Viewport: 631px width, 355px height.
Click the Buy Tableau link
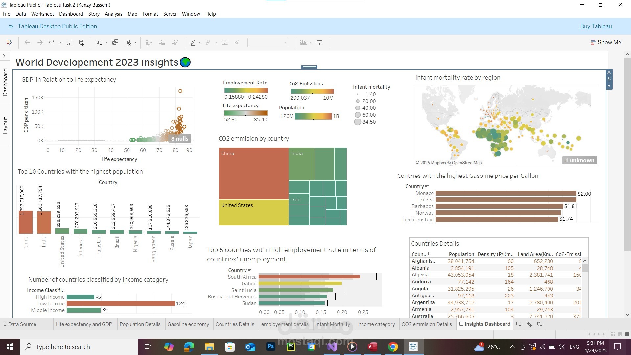pos(596,26)
